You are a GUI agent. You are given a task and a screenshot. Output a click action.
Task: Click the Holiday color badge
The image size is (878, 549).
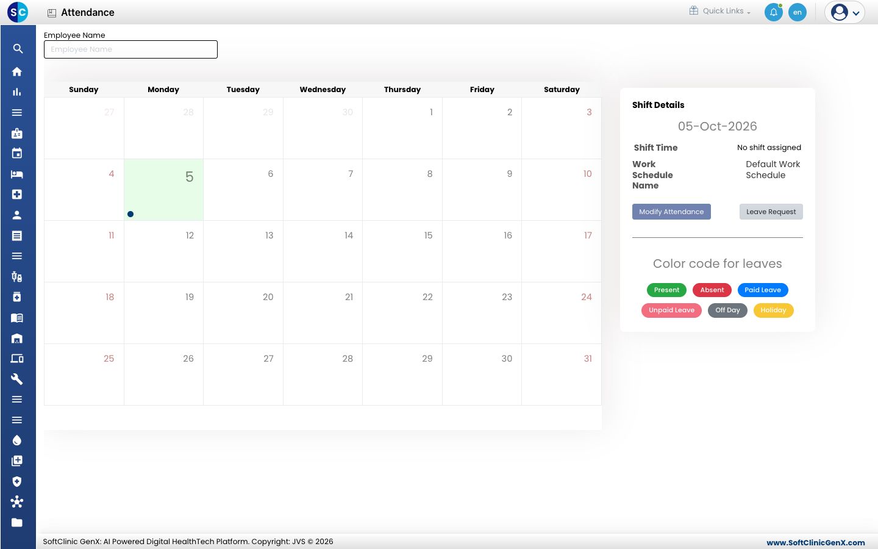tap(773, 310)
